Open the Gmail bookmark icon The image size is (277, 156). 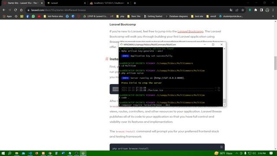pyautogui.click(x=112, y=16)
